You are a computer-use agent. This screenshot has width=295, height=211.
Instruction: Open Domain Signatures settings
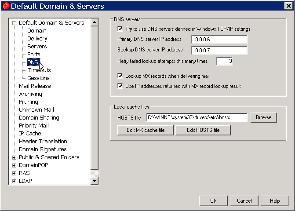43,149
